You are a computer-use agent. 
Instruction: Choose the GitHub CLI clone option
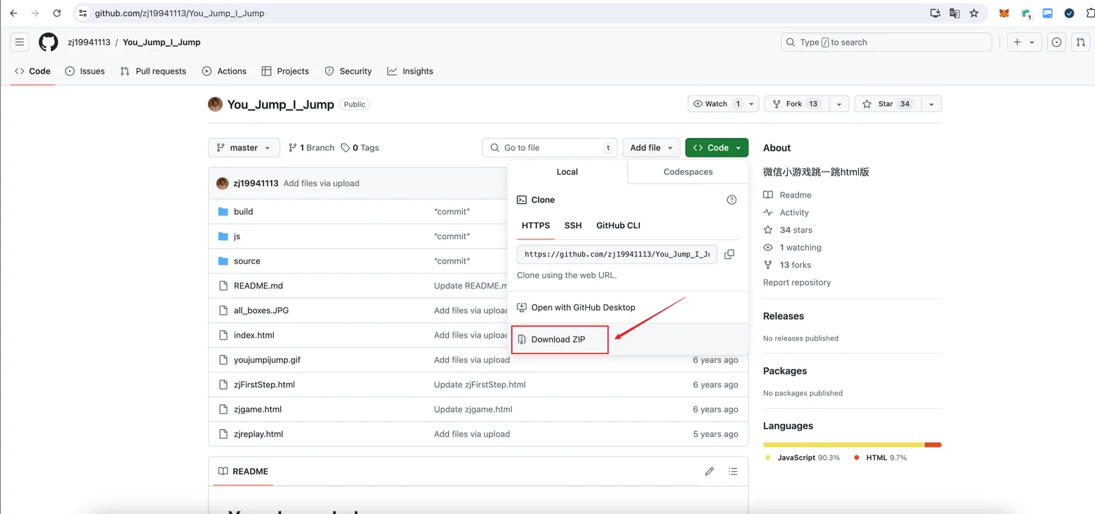pyautogui.click(x=618, y=226)
